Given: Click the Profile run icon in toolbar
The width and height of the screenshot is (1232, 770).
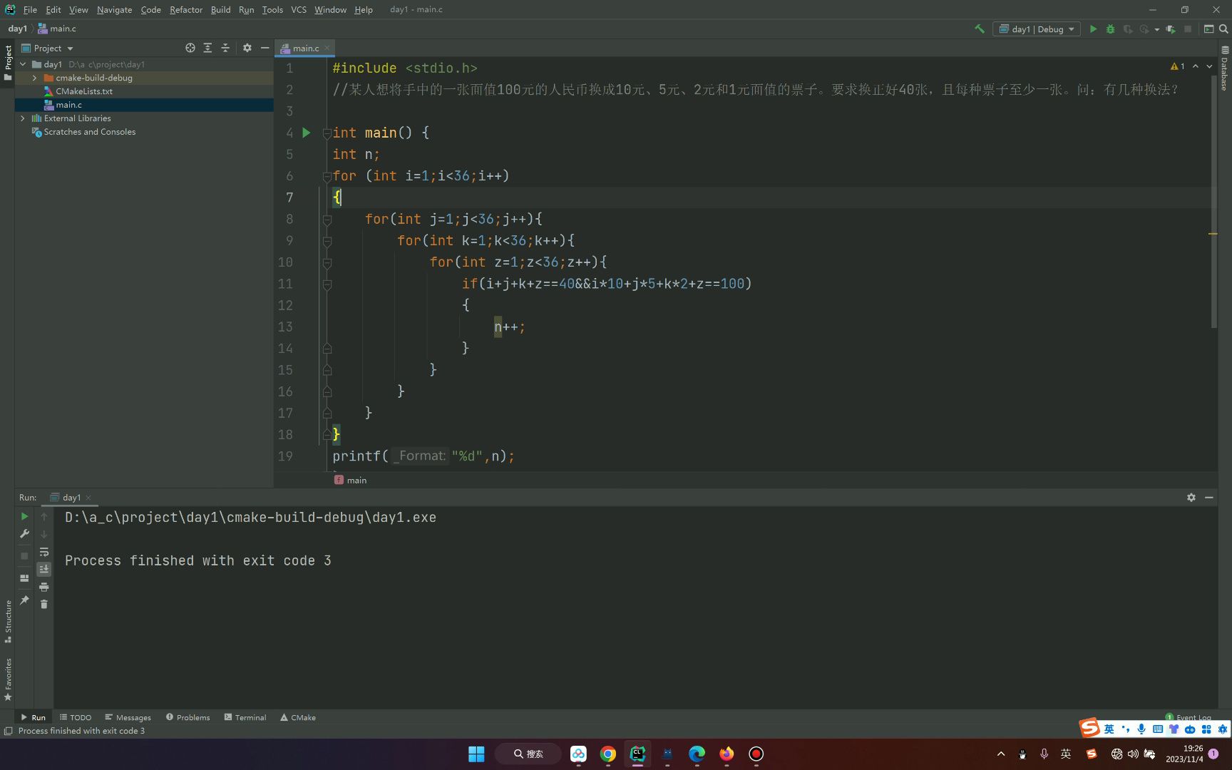Looking at the screenshot, I should coord(1144,29).
